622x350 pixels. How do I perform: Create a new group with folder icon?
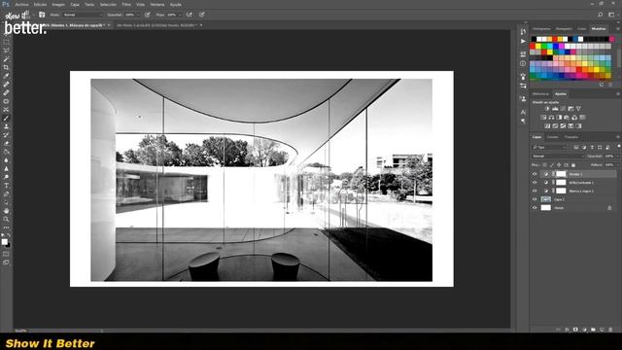(593, 330)
